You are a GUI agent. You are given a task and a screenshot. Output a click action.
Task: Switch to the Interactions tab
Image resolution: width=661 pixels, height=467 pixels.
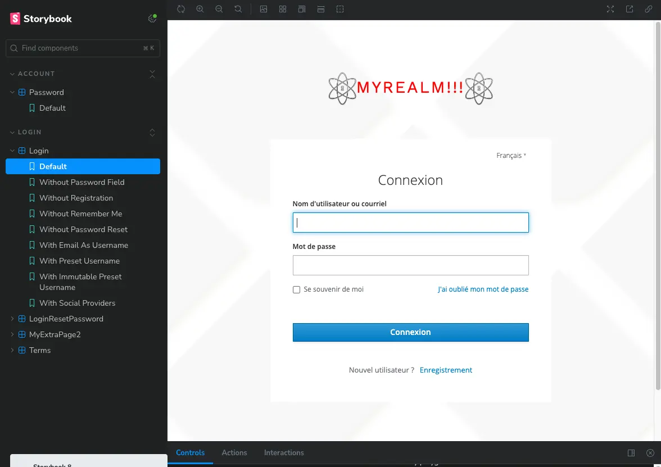tap(284, 452)
